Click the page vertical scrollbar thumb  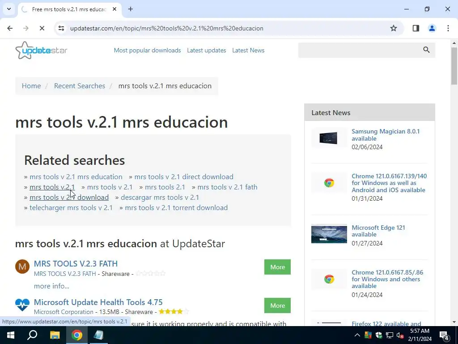[454, 66]
